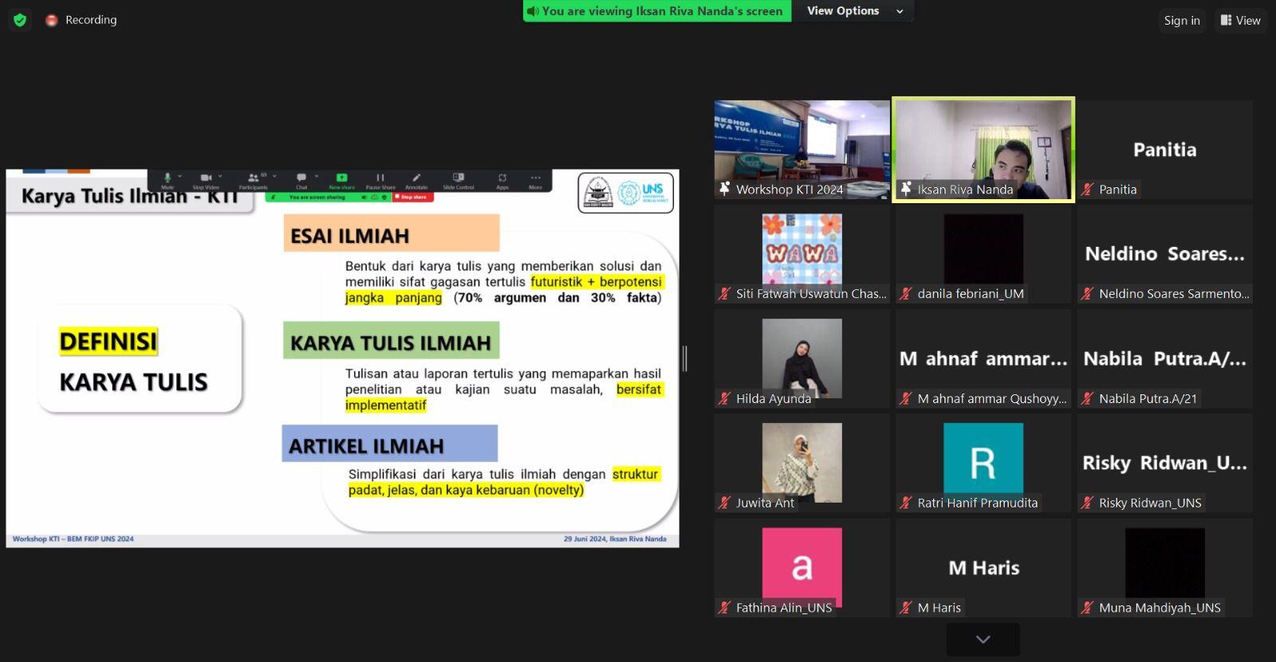Toggle the pin icon on Workshop KTI 2024

click(x=724, y=189)
